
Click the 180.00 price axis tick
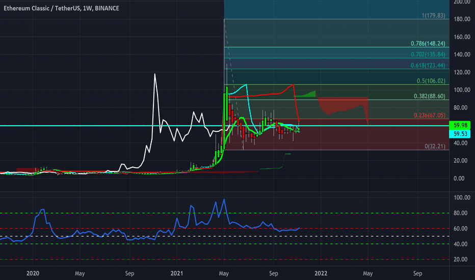[x=462, y=19]
